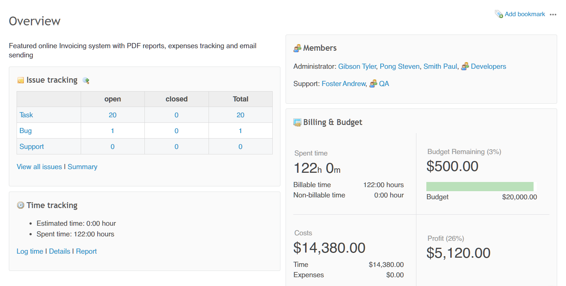566x286 pixels.
Task: Open the three-dots more actions menu
Action: pyautogui.click(x=553, y=15)
